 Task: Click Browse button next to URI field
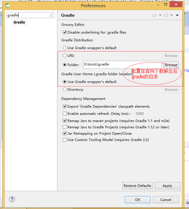coord(171,56)
